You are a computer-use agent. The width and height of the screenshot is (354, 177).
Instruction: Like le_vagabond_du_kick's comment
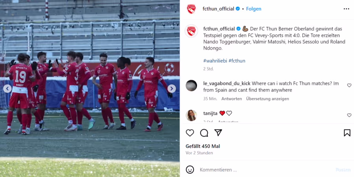tap(349, 85)
